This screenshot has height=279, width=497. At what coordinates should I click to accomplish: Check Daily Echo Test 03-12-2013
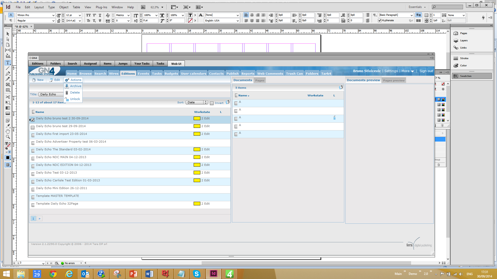(33, 174)
